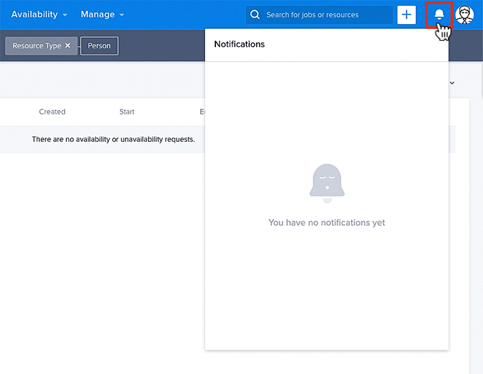Click the plus icon to create new

[407, 14]
